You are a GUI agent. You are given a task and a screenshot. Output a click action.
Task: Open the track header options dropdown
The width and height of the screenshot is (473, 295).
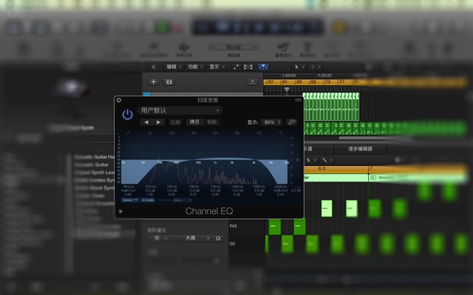coord(253,82)
